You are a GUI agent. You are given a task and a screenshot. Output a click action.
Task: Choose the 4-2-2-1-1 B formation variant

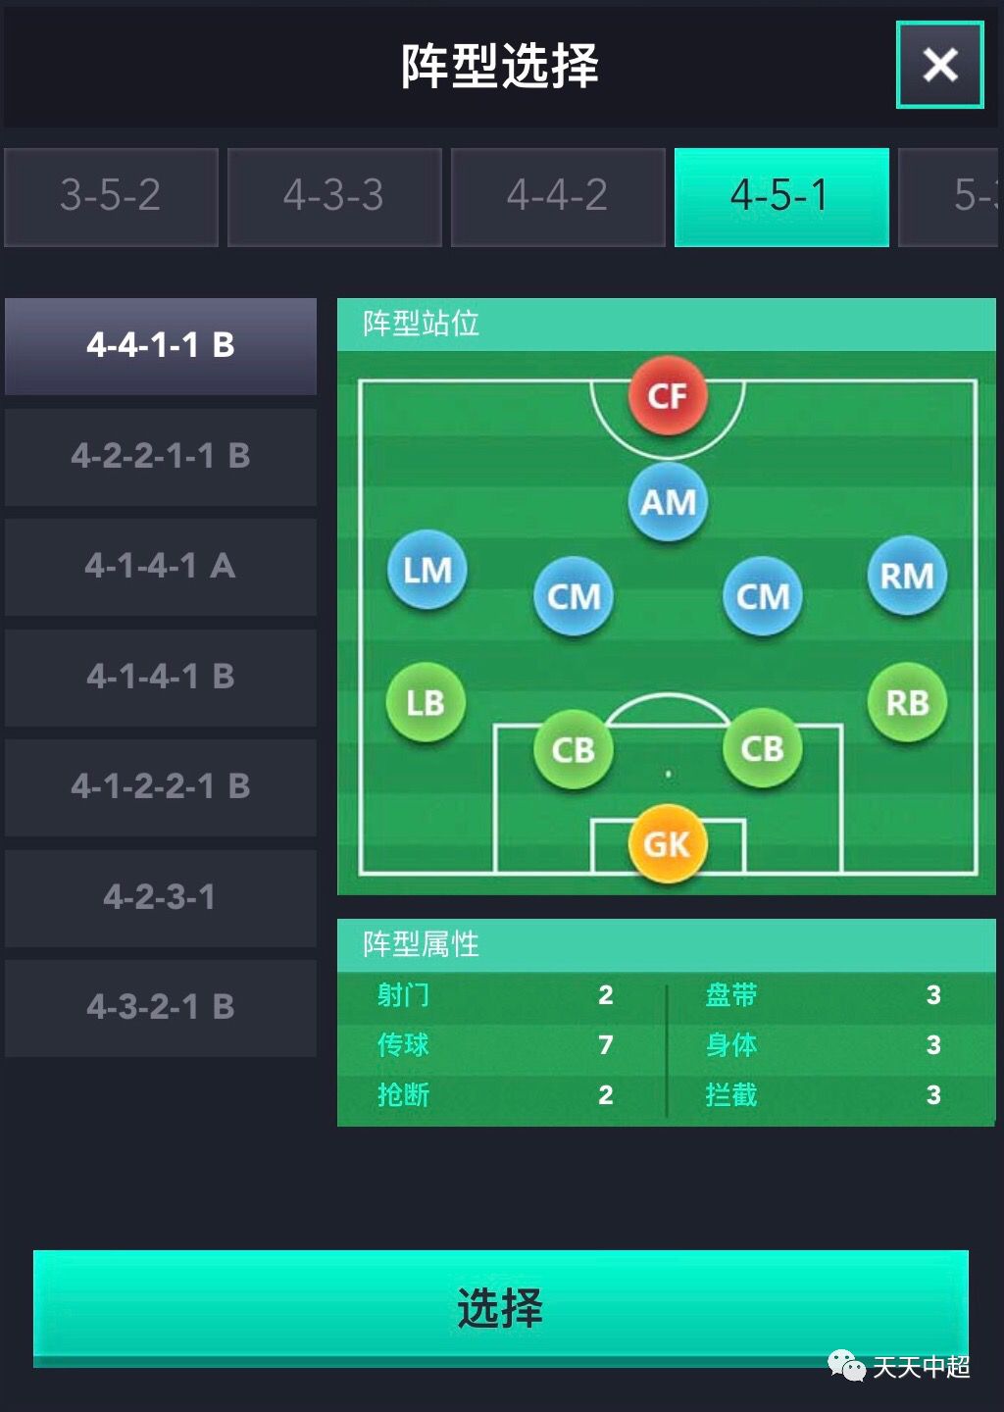click(x=161, y=456)
